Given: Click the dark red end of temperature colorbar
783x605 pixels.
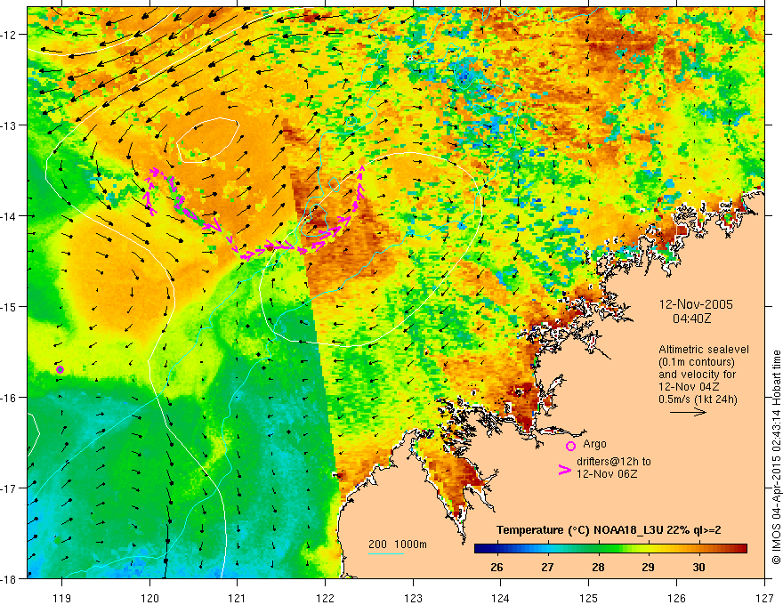Looking at the screenshot, I should 743,549.
